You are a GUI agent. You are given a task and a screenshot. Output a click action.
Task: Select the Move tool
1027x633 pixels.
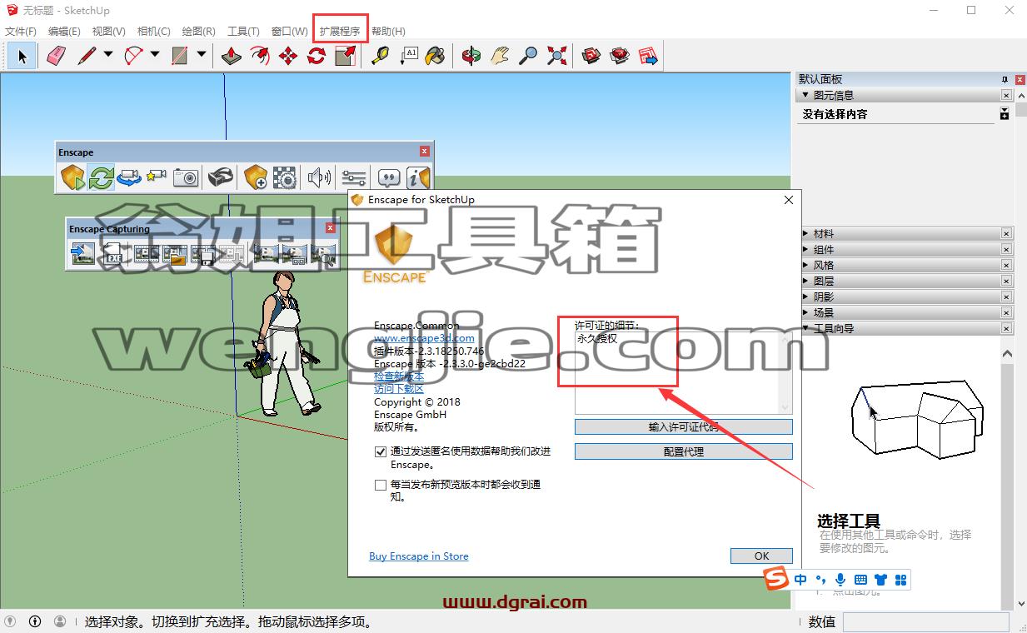pyautogui.click(x=288, y=57)
